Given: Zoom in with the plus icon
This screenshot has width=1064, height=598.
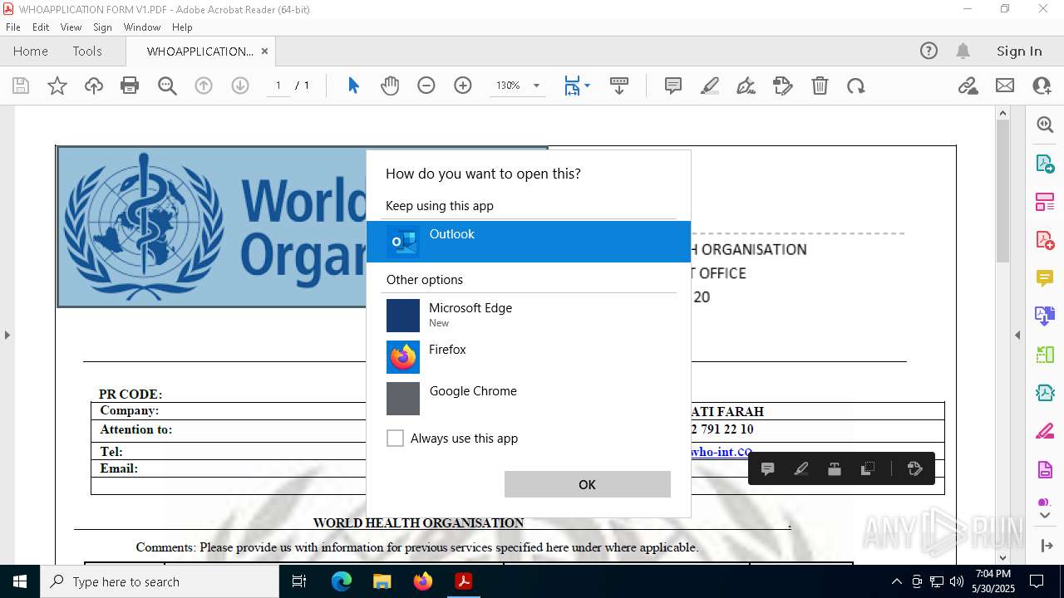Looking at the screenshot, I should 463,86.
